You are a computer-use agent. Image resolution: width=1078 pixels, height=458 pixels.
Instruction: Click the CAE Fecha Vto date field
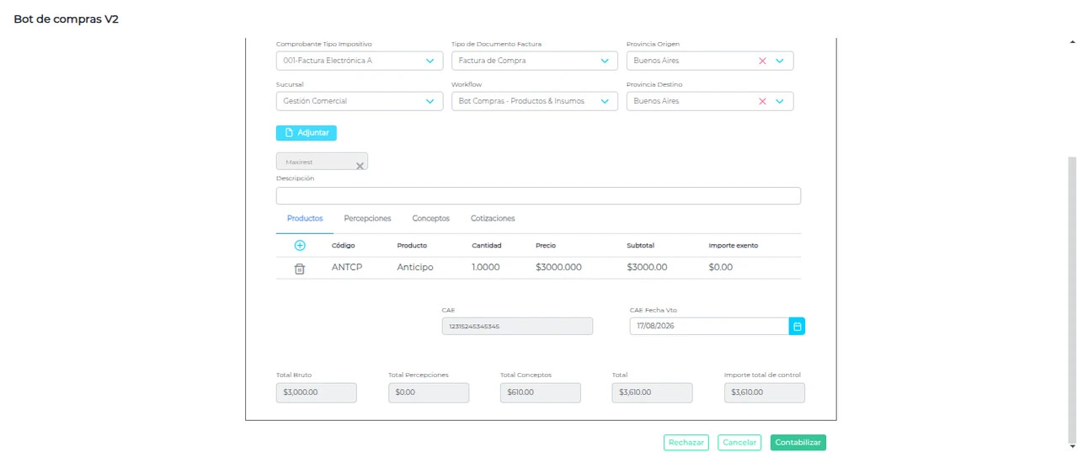coord(709,326)
